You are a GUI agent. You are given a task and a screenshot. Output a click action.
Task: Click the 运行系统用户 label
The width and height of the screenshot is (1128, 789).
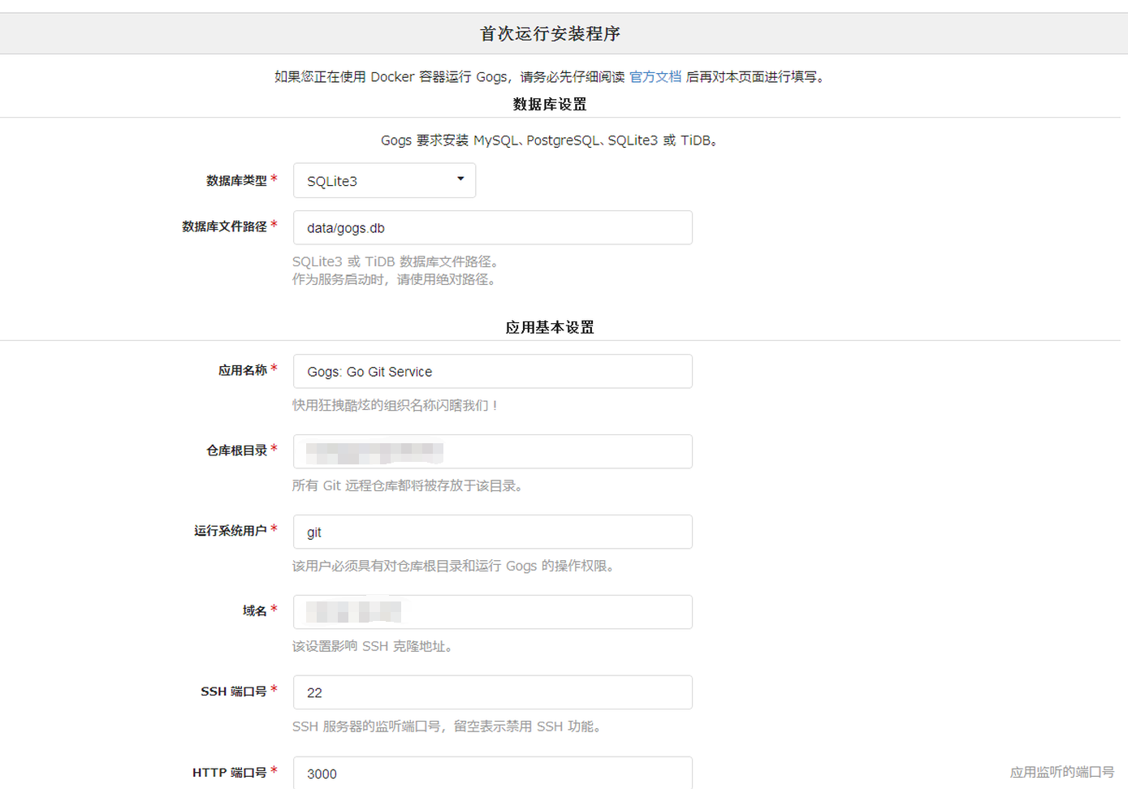(231, 531)
